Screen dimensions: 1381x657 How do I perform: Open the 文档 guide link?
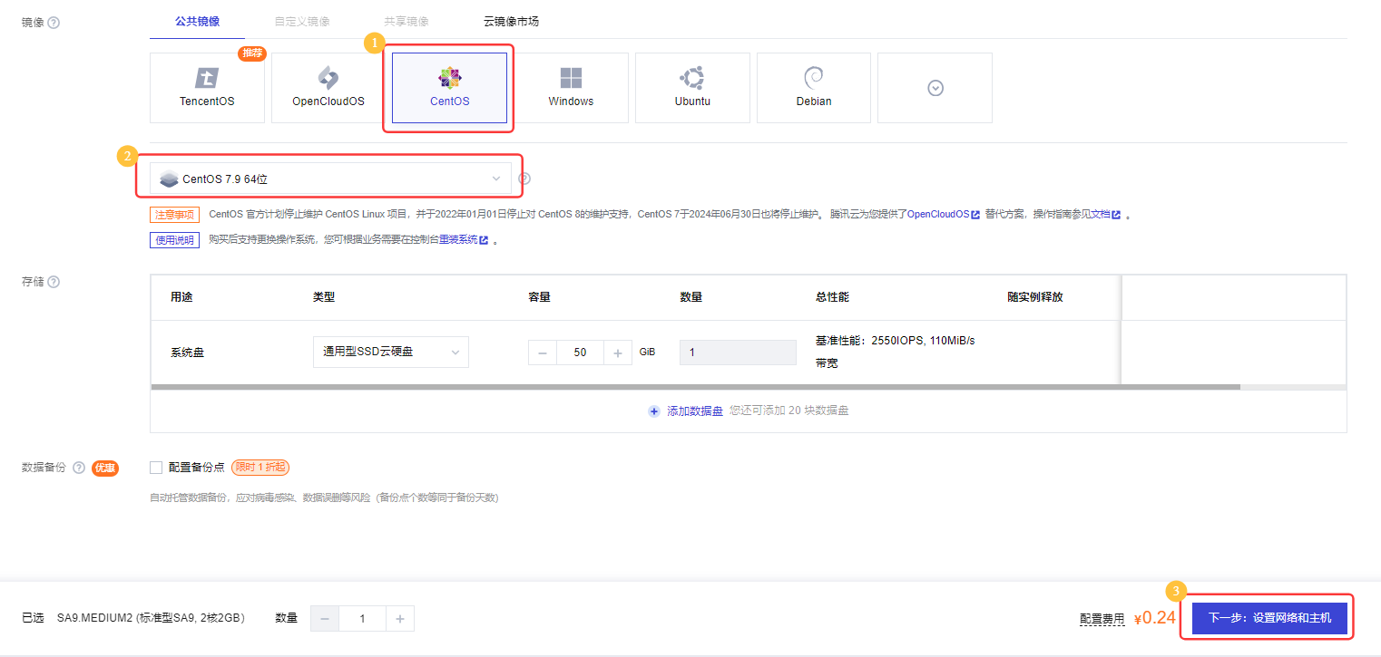tap(1105, 215)
